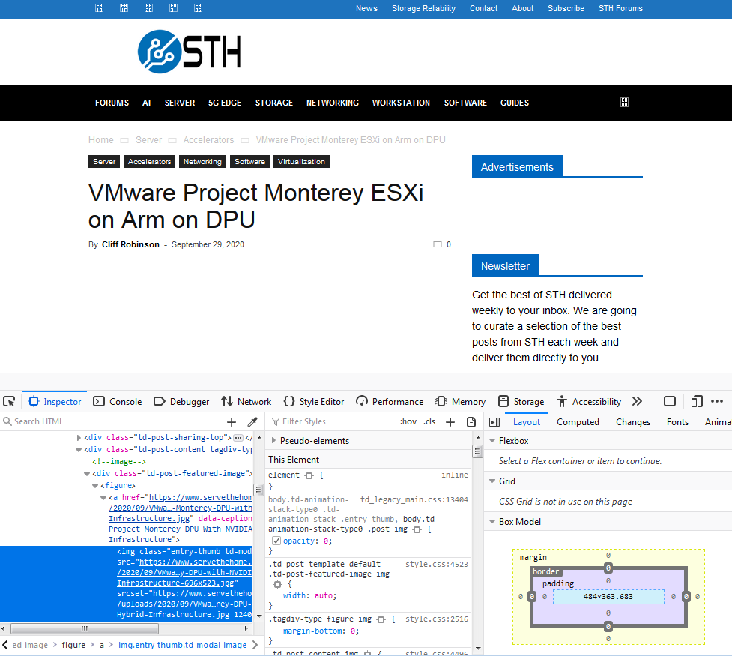The width and height of the screenshot is (732, 656).
Task: Open Cliff Robinson author link
Action: 130,245
